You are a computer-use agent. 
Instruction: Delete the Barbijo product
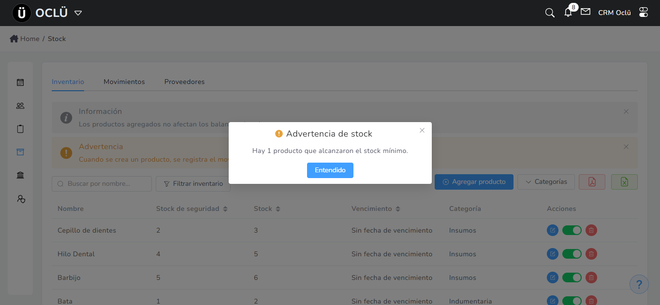coord(591,277)
